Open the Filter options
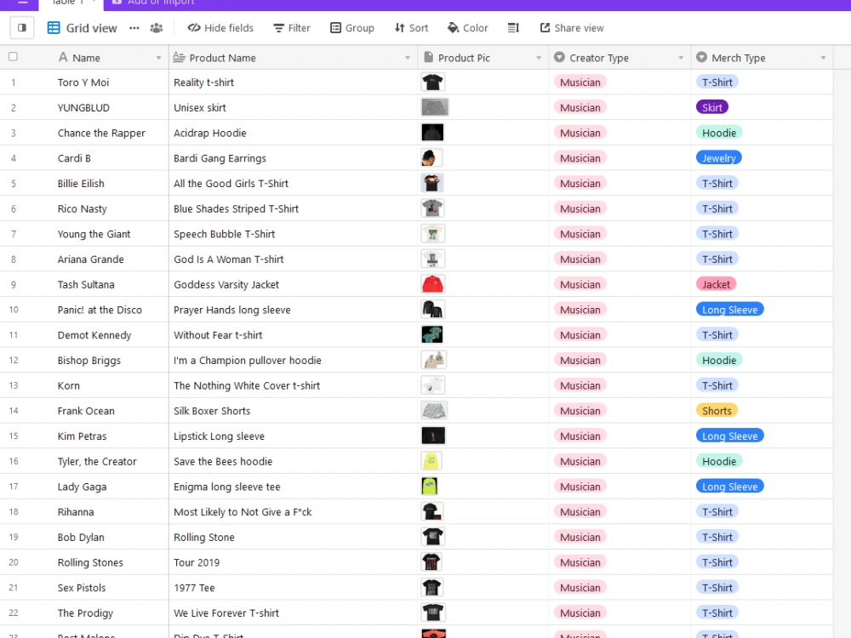The width and height of the screenshot is (851, 638). click(291, 28)
